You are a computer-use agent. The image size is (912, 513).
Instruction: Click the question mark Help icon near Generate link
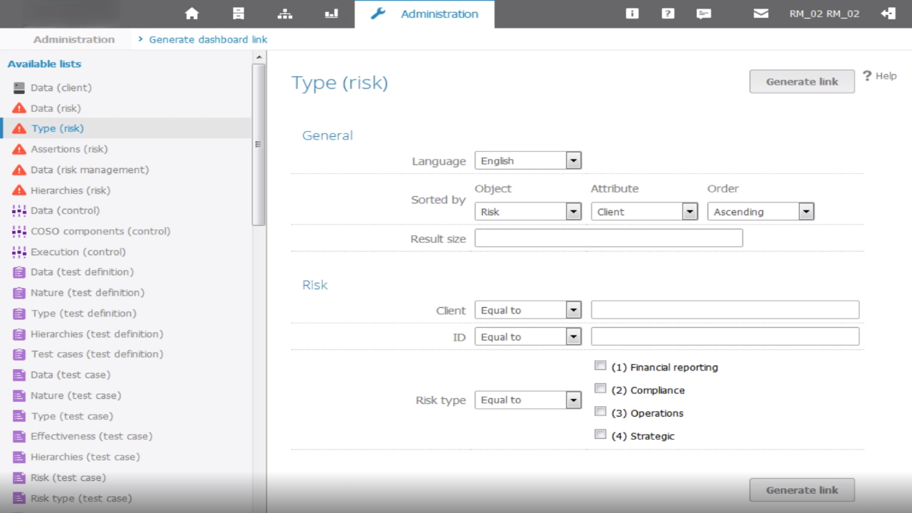(x=867, y=76)
